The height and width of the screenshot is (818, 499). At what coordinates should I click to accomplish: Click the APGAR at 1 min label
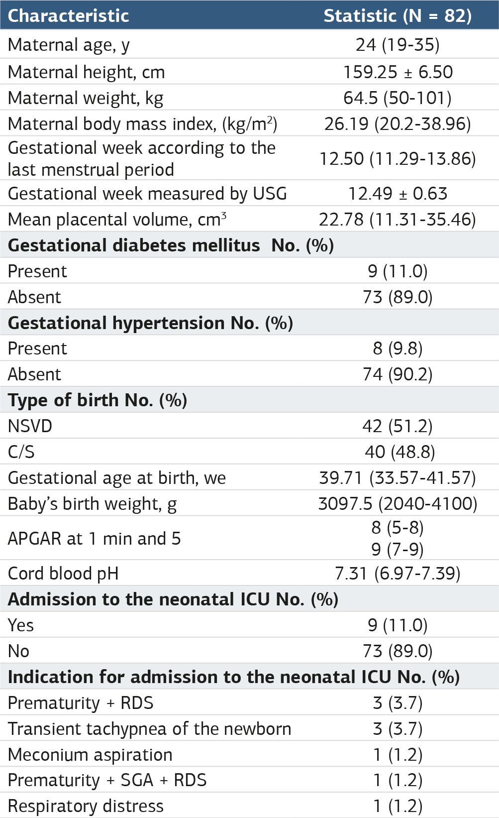point(94,538)
